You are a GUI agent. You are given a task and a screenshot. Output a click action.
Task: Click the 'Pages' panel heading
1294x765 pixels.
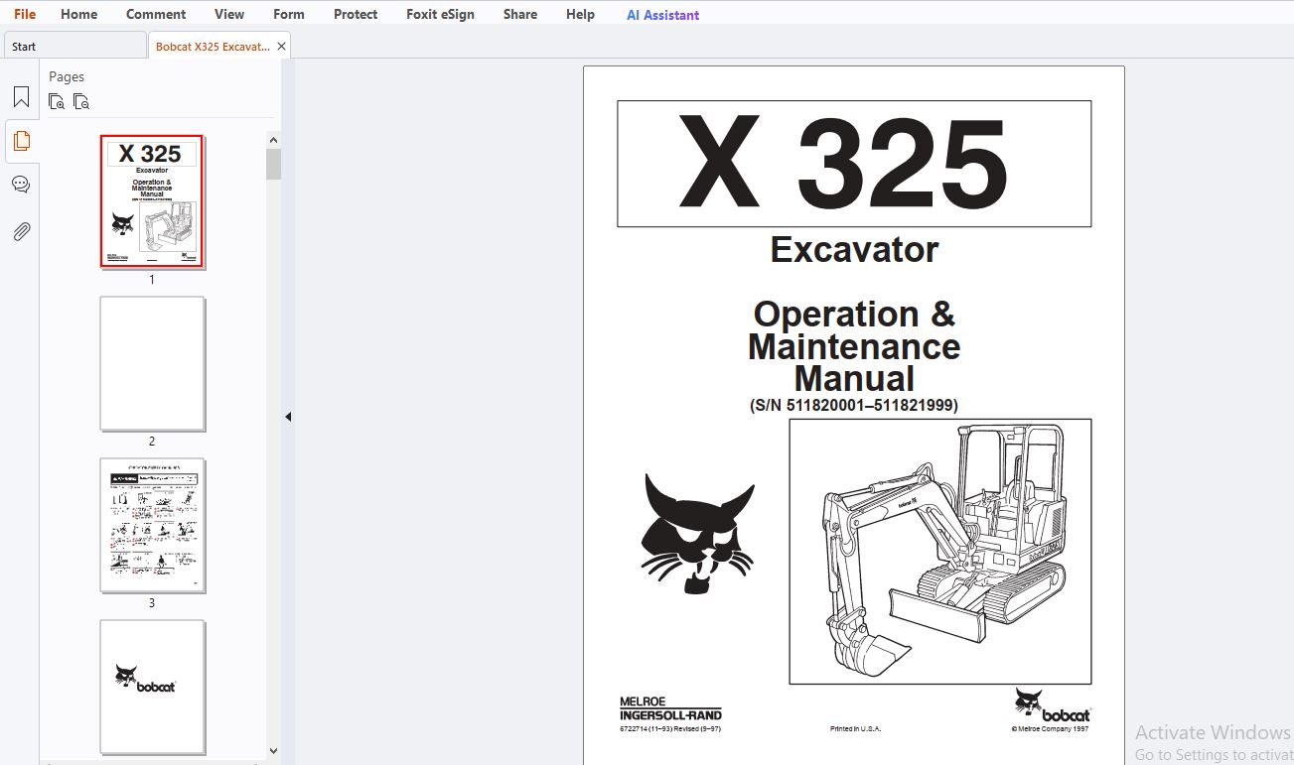click(67, 76)
